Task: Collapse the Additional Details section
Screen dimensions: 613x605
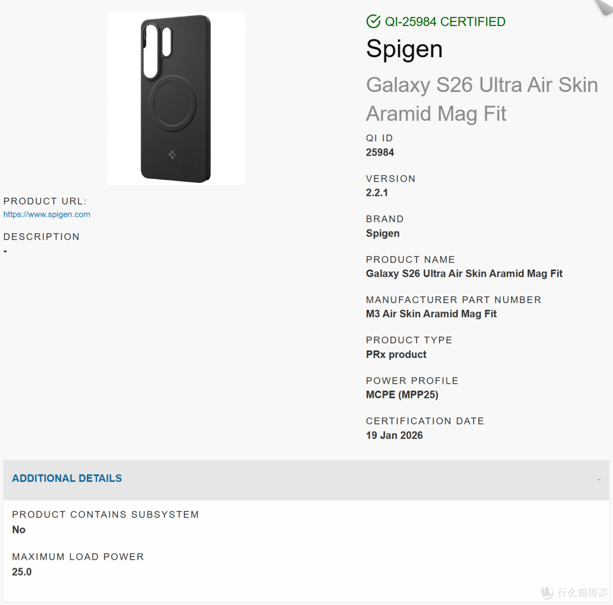Action: (599, 480)
